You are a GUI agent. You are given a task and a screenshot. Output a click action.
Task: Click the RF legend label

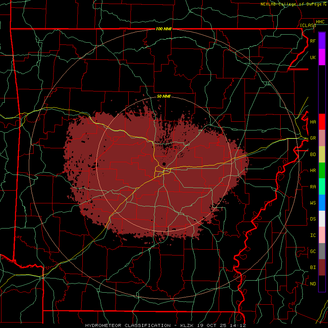313,41
